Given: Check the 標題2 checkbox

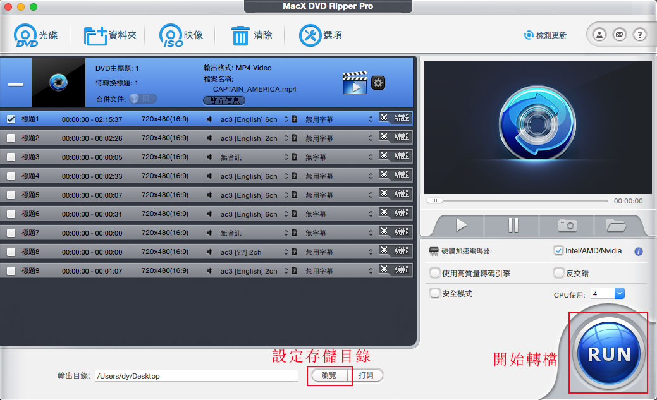Looking at the screenshot, I should coord(11,138).
